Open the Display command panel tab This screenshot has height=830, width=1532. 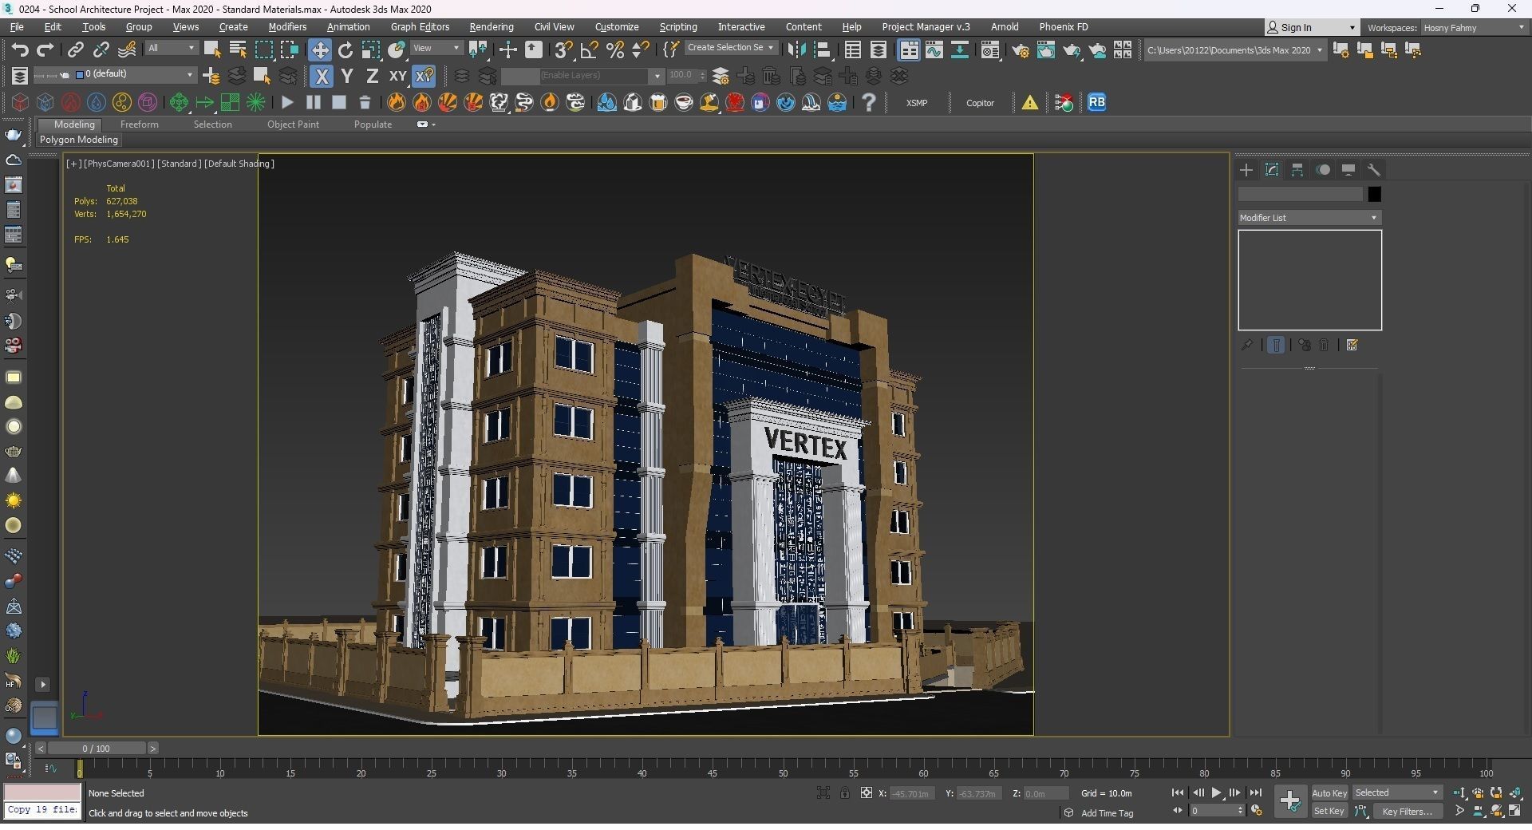click(x=1348, y=170)
